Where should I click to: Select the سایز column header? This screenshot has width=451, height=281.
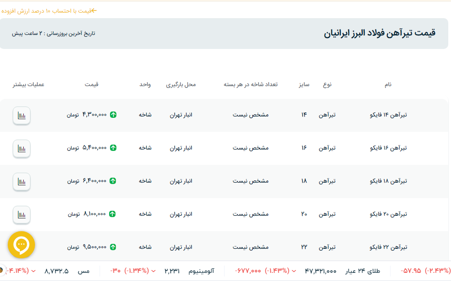[304, 85]
